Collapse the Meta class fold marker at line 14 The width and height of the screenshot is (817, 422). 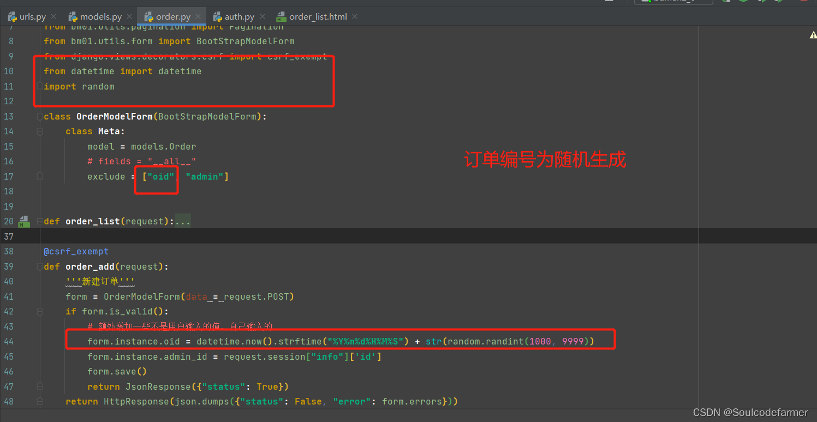click(40, 132)
